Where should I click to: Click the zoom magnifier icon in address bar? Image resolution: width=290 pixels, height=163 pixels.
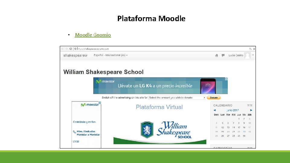250,49
